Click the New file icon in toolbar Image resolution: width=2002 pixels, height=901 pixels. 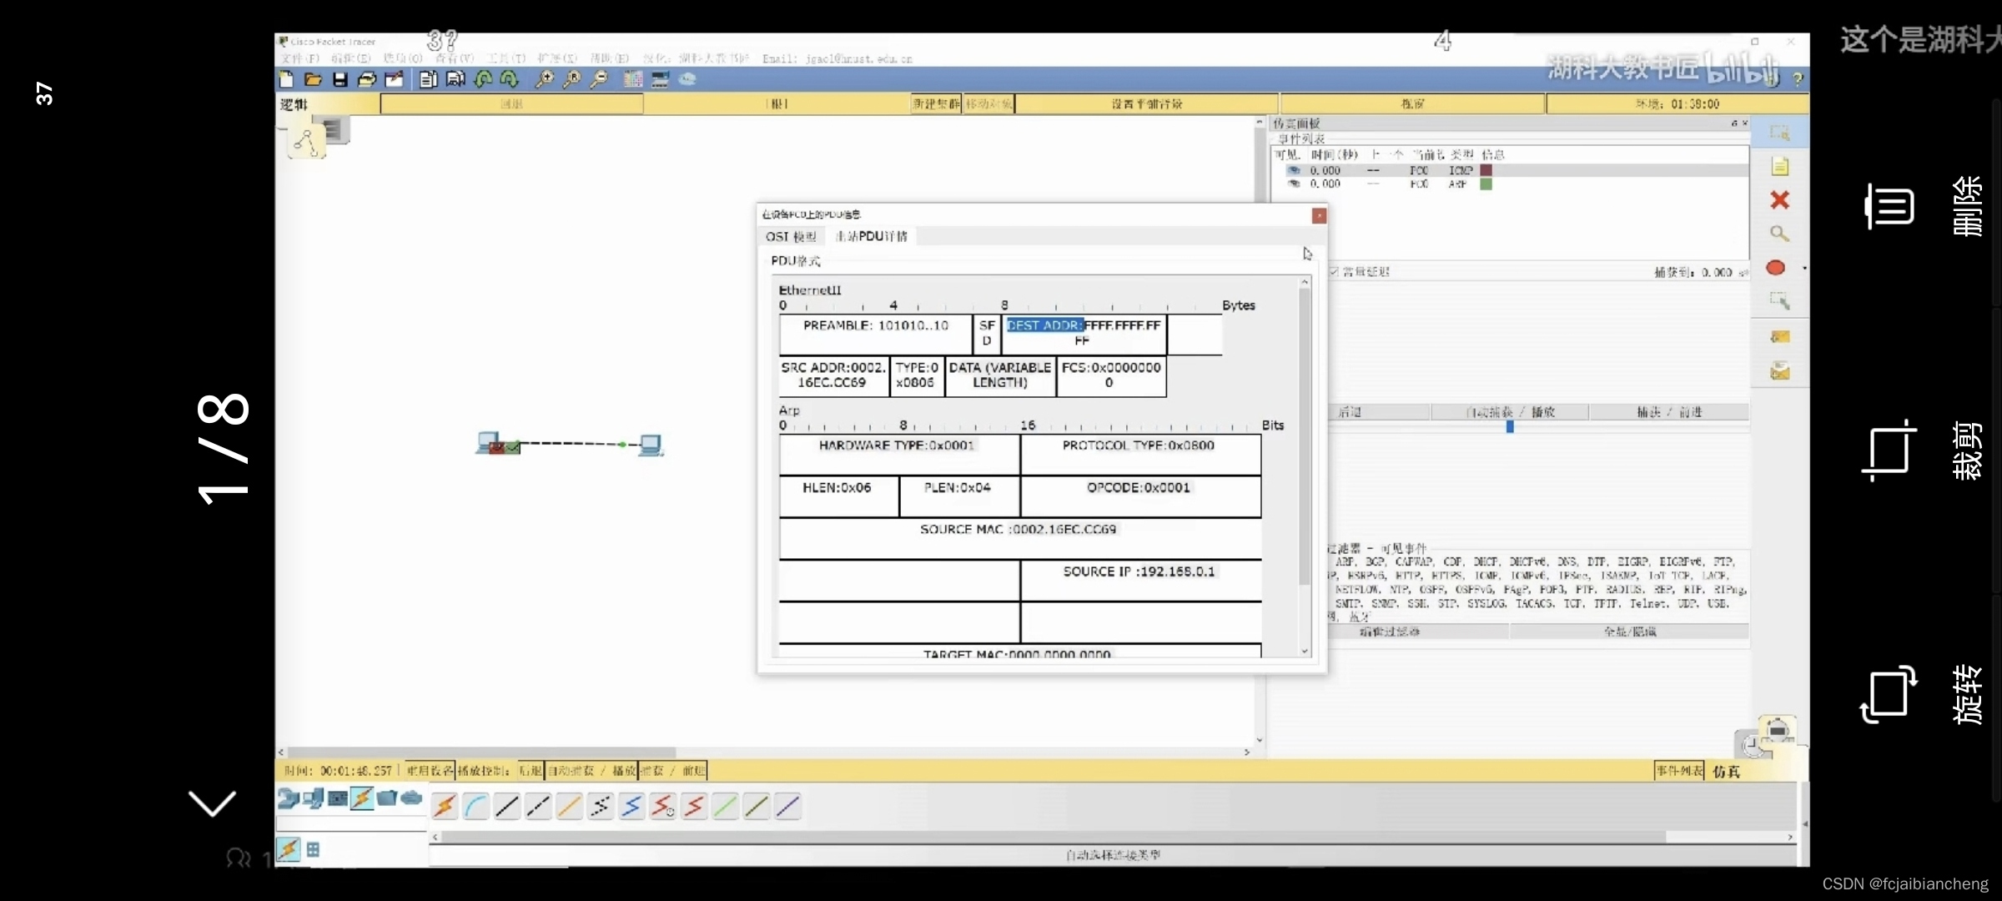(286, 79)
